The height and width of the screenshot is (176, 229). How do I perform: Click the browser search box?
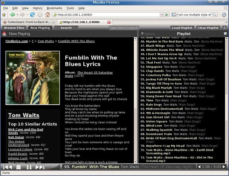195,15
